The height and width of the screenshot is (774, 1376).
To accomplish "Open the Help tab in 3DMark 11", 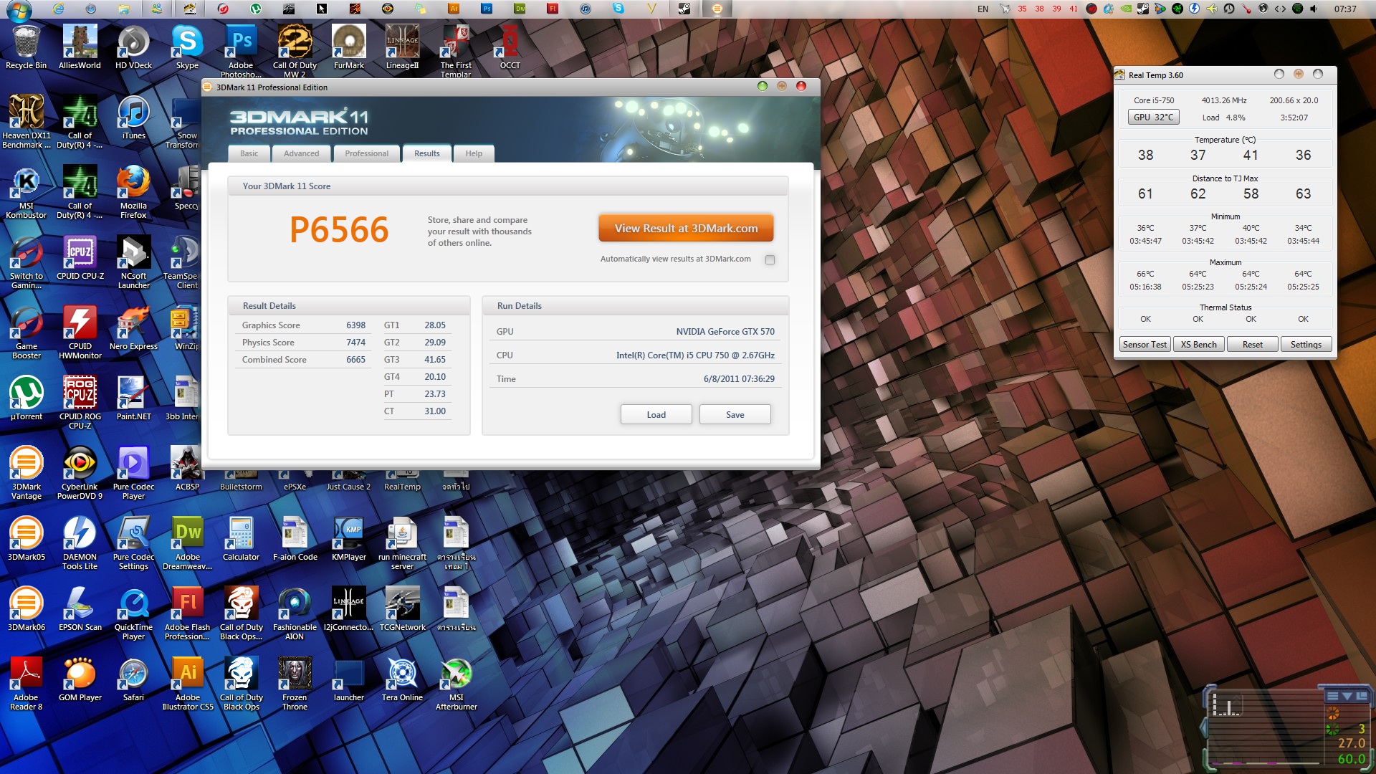I will tap(474, 153).
